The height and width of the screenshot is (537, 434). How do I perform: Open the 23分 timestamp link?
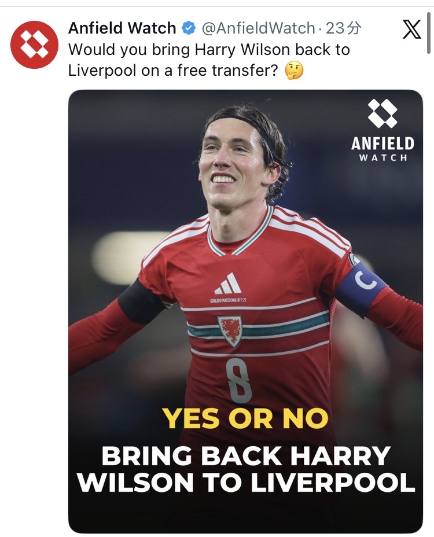[x=343, y=28]
